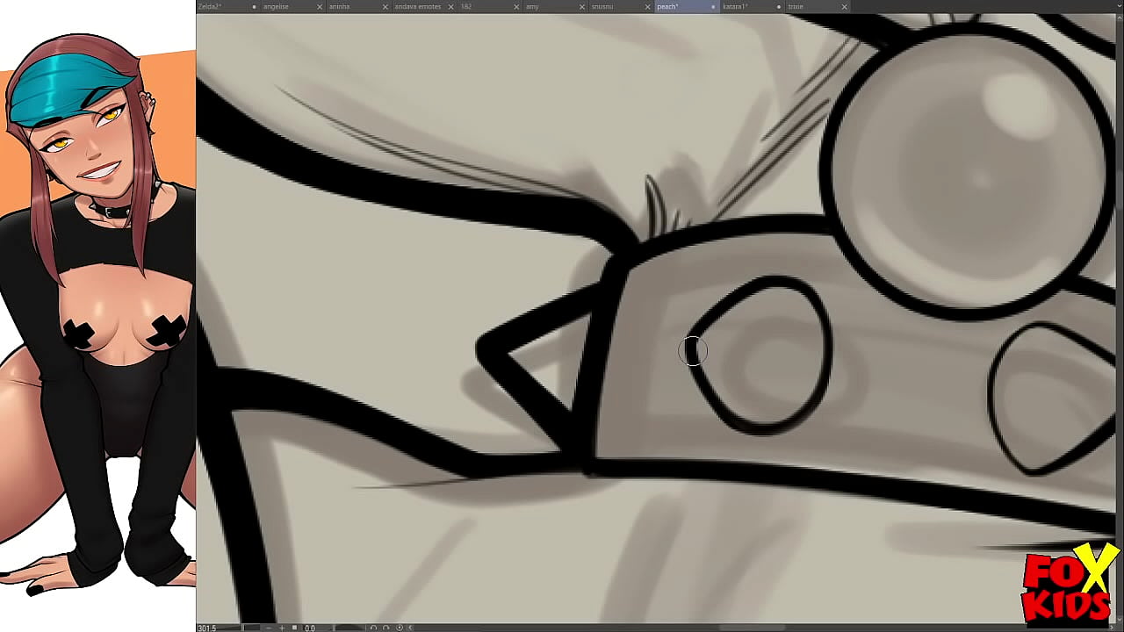
Task: Close the trixie tab
Action: (845, 7)
